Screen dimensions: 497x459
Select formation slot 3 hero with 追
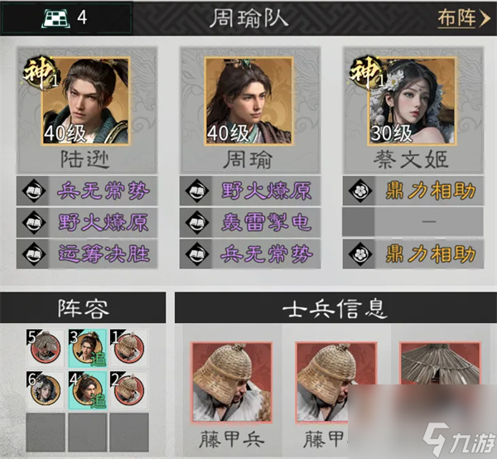pyautogui.click(x=88, y=348)
